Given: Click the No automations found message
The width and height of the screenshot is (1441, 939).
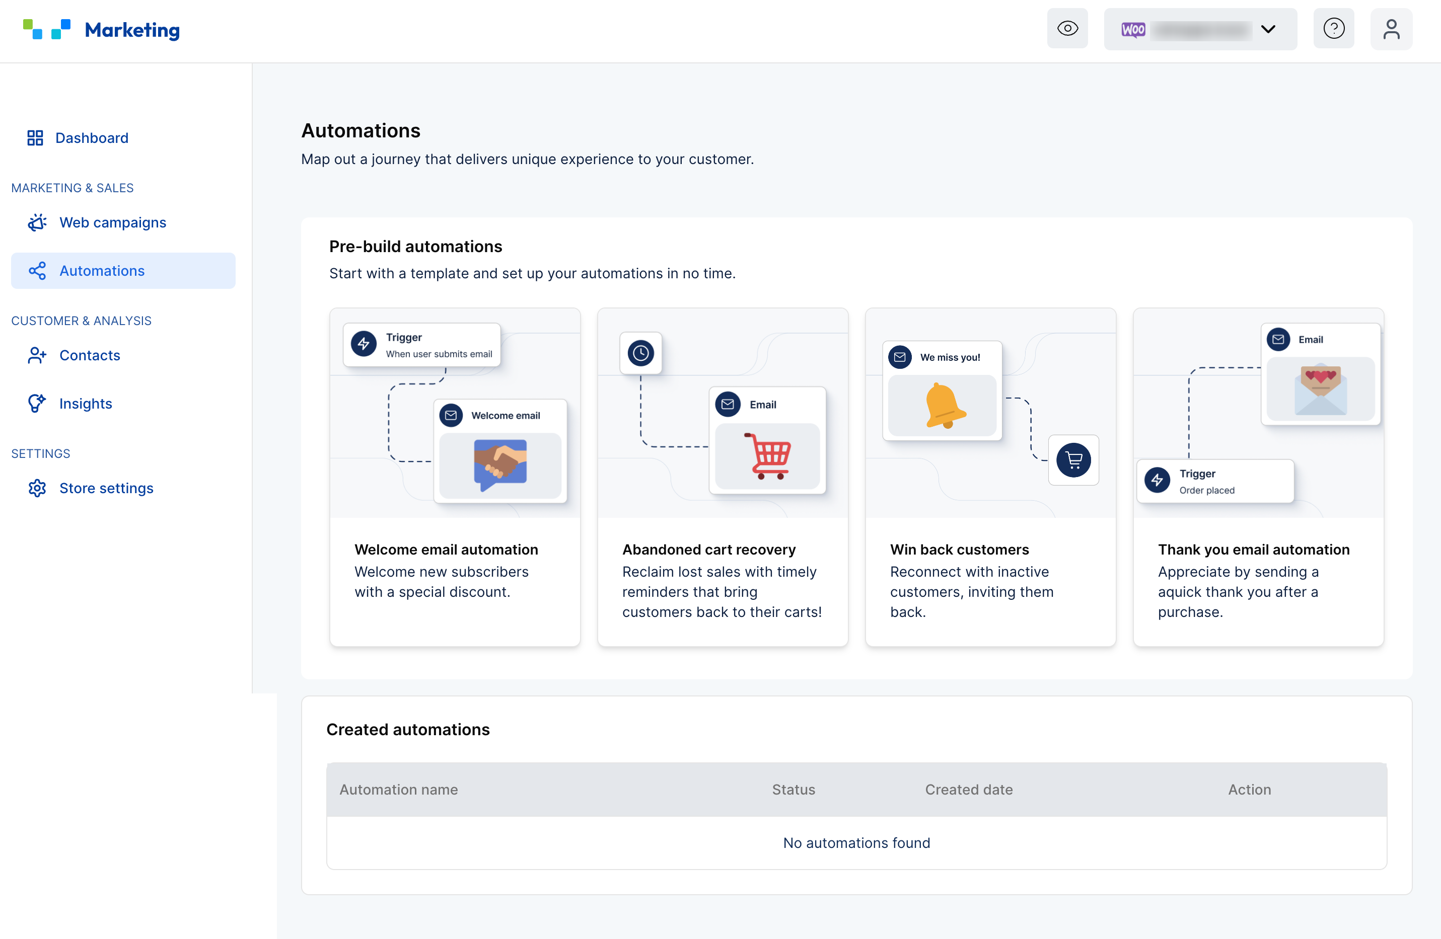Looking at the screenshot, I should 857,843.
